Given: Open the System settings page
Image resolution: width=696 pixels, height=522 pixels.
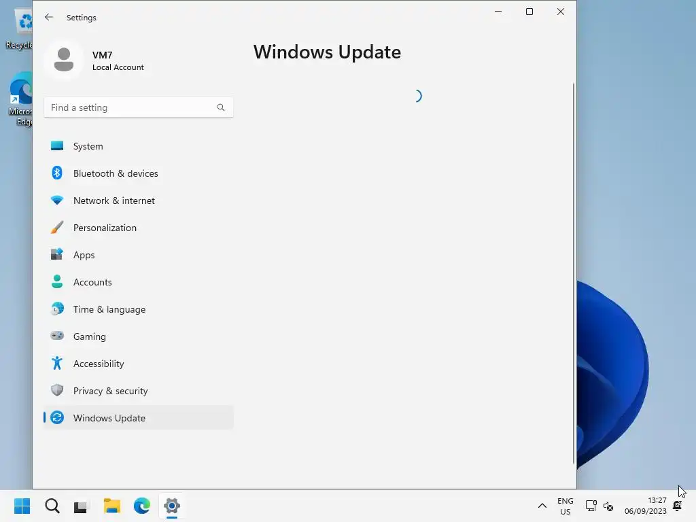Looking at the screenshot, I should point(139,146).
